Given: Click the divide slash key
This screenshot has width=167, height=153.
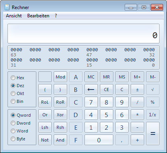Looking at the screenshot, I should coord(137,102).
